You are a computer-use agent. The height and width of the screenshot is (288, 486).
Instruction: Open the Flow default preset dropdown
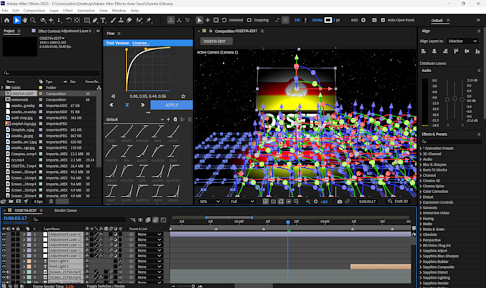click(x=134, y=119)
